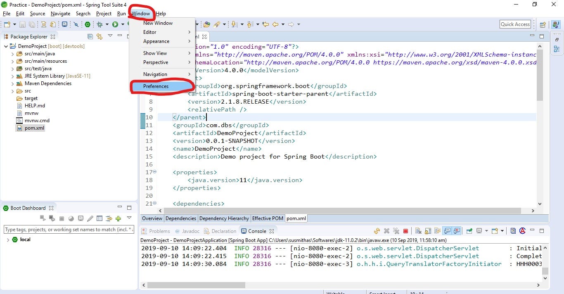This screenshot has width=564, height=294.
Task: Click the Open Task folder toolbar icon
Action: click(x=207, y=24)
